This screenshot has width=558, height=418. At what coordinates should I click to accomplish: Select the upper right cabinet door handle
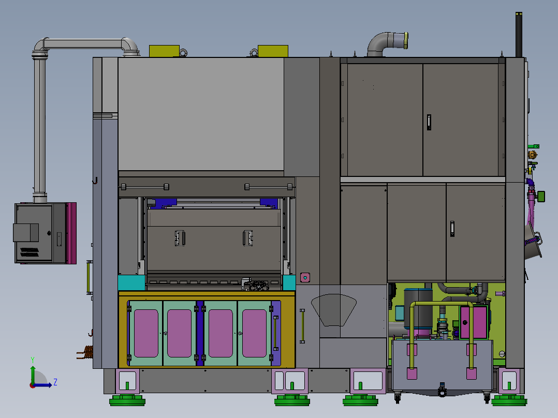pos(429,122)
